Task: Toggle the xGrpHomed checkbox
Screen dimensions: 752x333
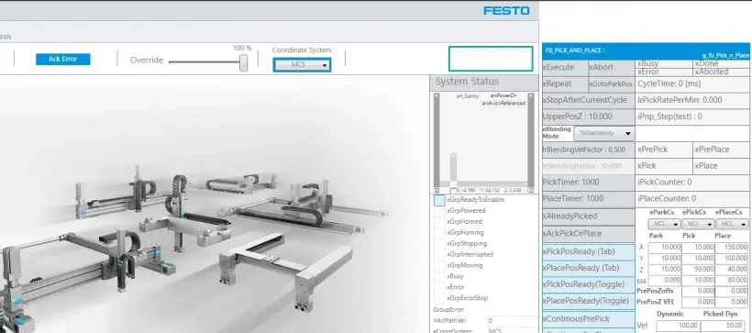Action: [439, 222]
